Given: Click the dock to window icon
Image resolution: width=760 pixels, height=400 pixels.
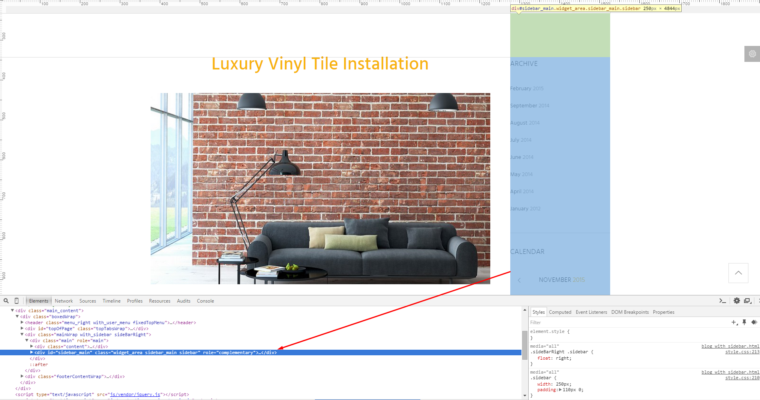Looking at the screenshot, I should [x=747, y=301].
